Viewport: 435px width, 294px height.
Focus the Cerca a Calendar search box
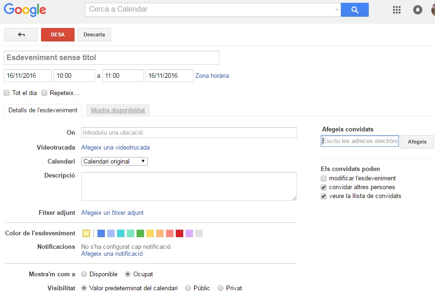coord(213,10)
